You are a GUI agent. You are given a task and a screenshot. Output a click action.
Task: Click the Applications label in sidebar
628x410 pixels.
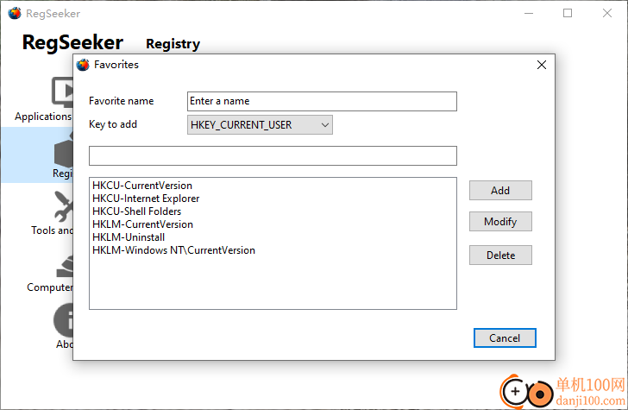[x=43, y=117]
